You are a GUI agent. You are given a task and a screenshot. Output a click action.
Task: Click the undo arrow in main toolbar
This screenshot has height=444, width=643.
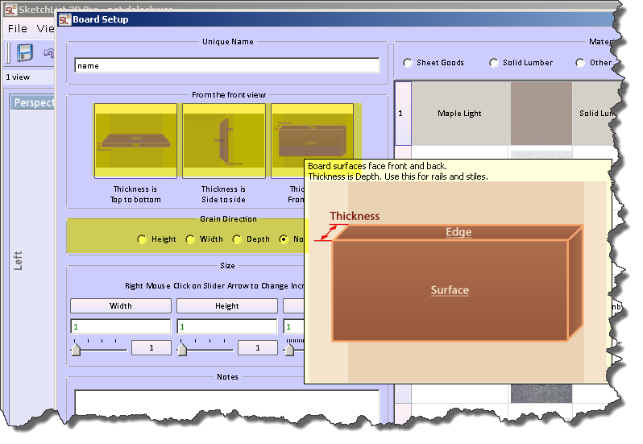49,53
